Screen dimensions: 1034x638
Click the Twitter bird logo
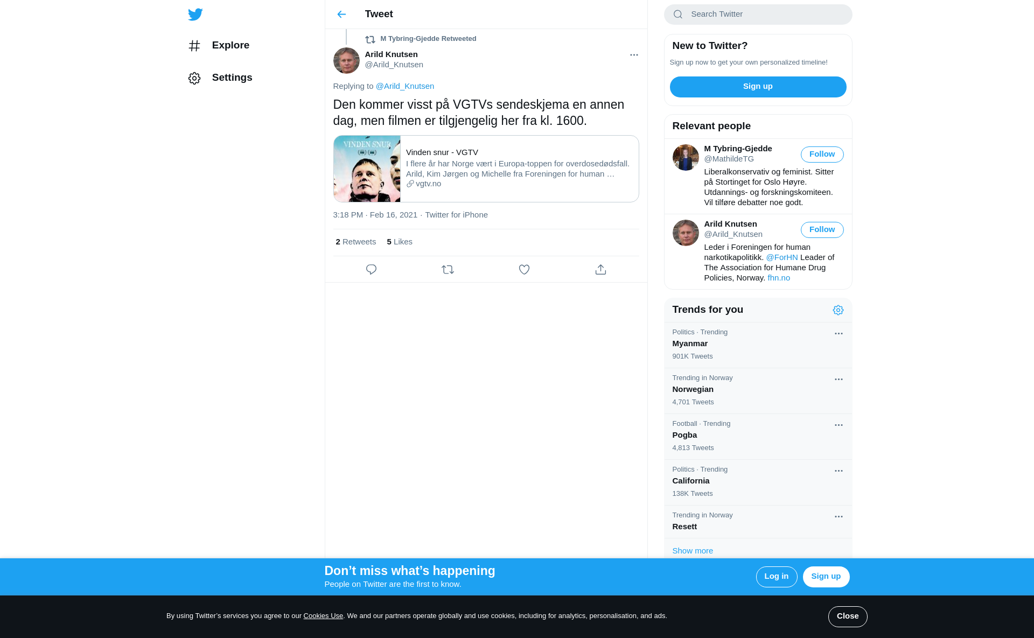tap(195, 15)
